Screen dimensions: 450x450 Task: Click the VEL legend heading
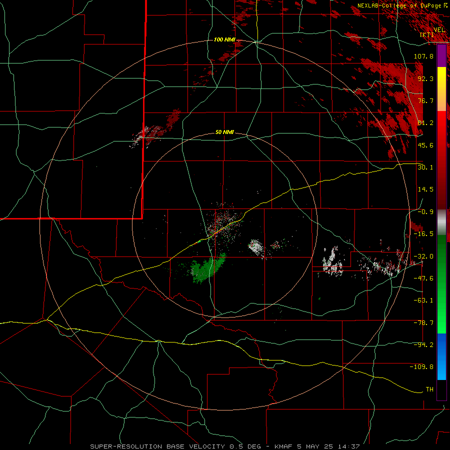(x=439, y=30)
